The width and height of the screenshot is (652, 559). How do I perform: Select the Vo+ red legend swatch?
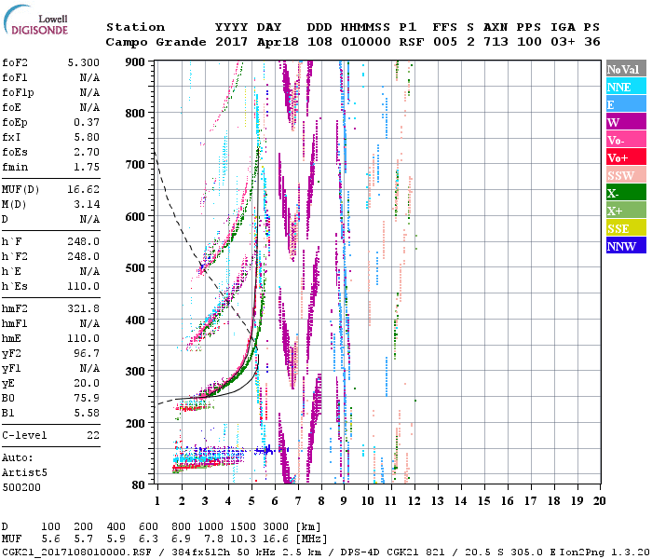point(626,157)
